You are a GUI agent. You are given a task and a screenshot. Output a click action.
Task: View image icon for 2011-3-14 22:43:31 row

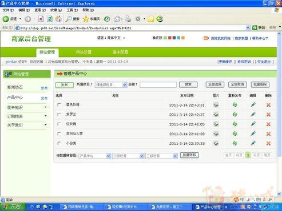(x=216, y=105)
